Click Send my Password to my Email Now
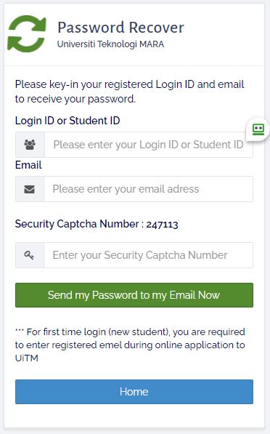Screen dimensions: 270x434 tap(134, 295)
